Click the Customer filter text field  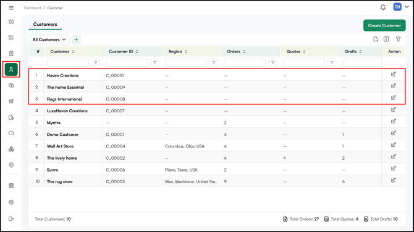[x=68, y=62]
